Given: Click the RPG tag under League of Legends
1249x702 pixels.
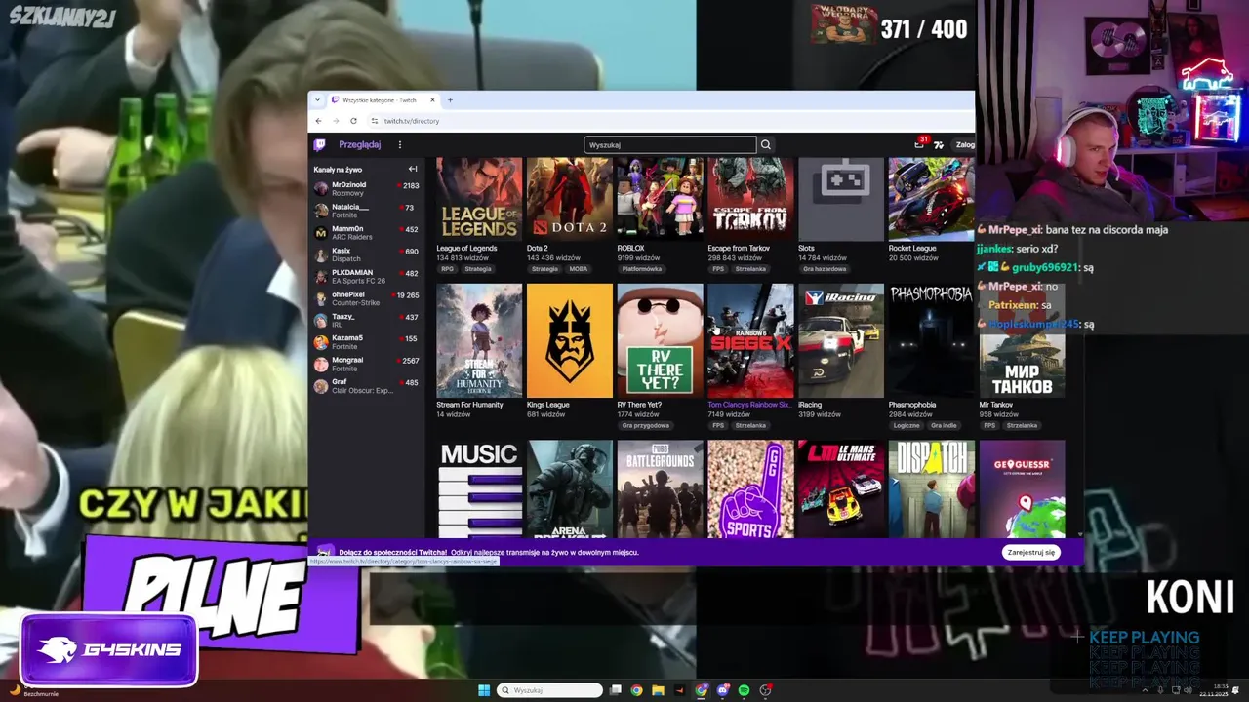Looking at the screenshot, I should (448, 269).
